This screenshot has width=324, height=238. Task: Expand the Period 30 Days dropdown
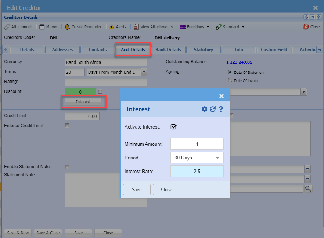(x=197, y=158)
